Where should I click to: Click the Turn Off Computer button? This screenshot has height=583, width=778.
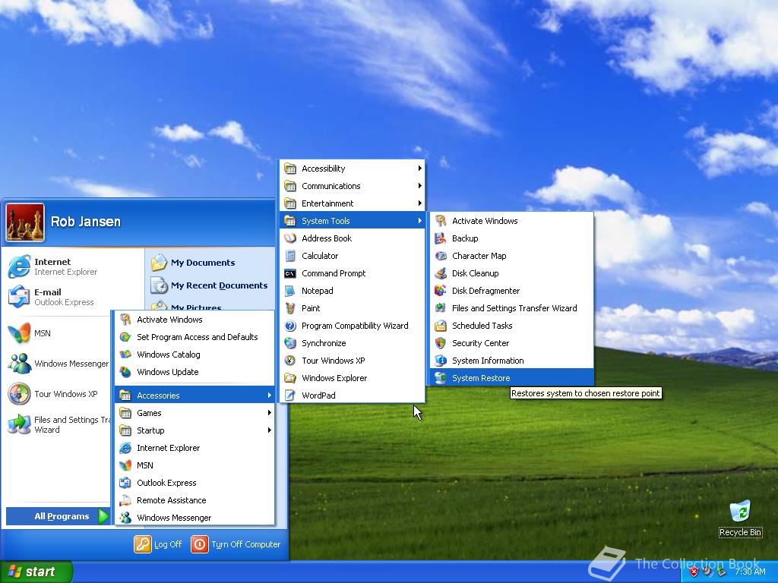pos(236,544)
